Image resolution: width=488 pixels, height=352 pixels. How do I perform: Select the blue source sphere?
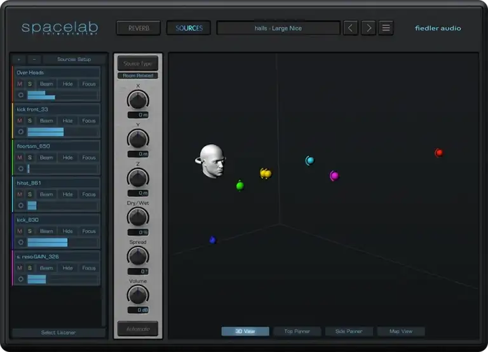(x=213, y=240)
